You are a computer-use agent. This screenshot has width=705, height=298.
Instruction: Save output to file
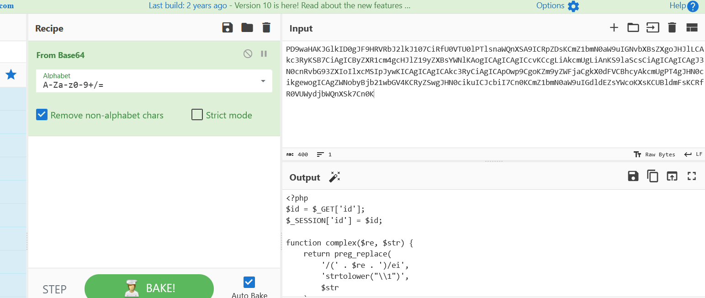pos(633,176)
